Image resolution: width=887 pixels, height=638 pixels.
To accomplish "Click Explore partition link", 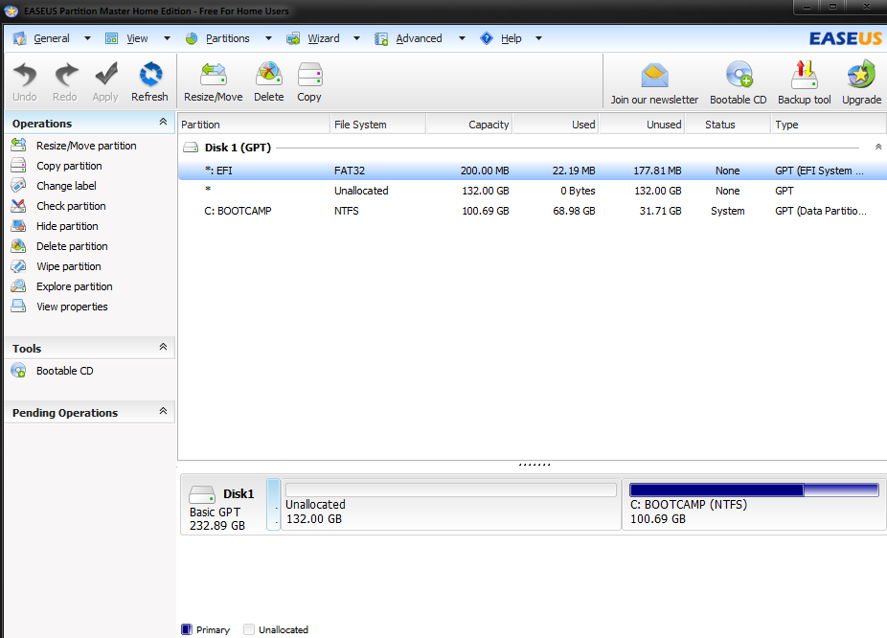I will [74, 286].
